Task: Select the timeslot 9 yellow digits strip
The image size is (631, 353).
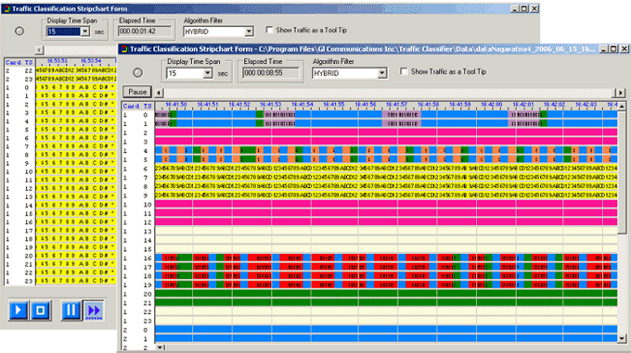Action: tap(386, 195)
